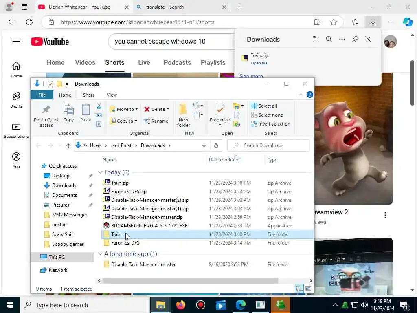Viewport: 417px width, 313px height.
Task: Open more options in Edge Downloads panel
Action: click(x=342, y=40)
